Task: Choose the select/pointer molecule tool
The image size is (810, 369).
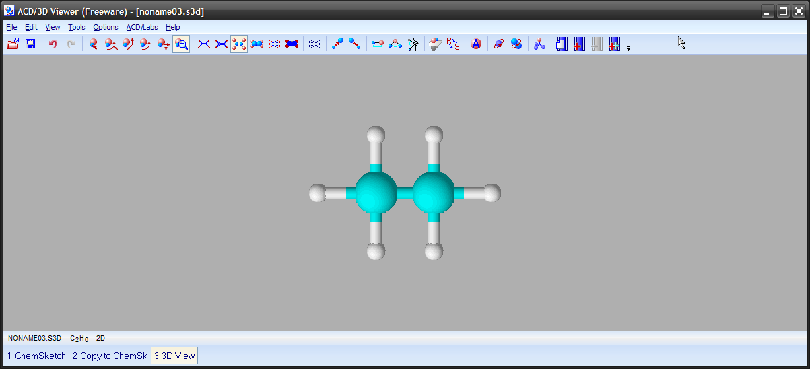Action: click(x=93, y=44)
